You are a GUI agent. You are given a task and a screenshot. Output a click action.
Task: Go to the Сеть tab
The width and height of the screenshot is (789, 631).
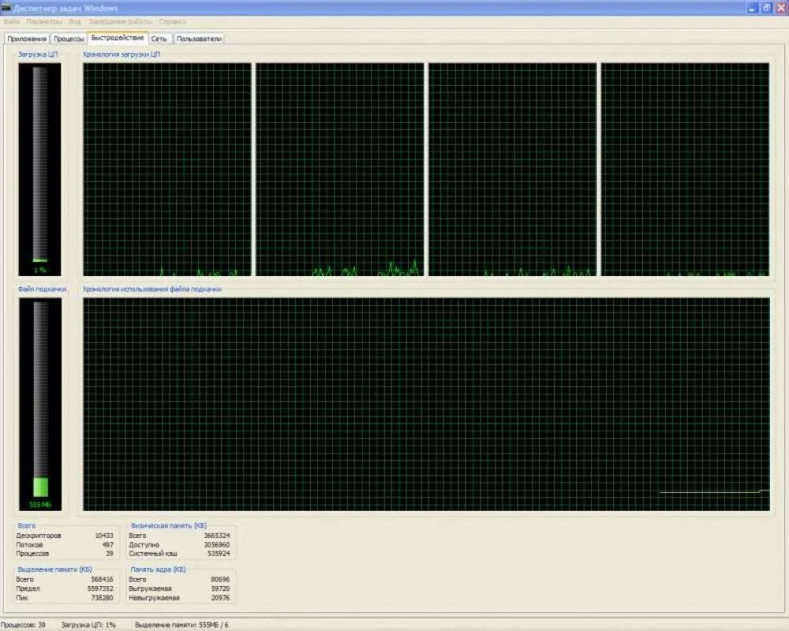point(159,39)
